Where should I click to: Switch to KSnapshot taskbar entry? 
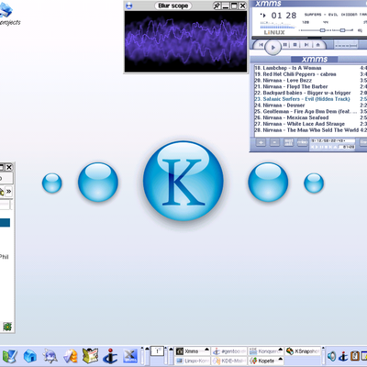point(304,351)
